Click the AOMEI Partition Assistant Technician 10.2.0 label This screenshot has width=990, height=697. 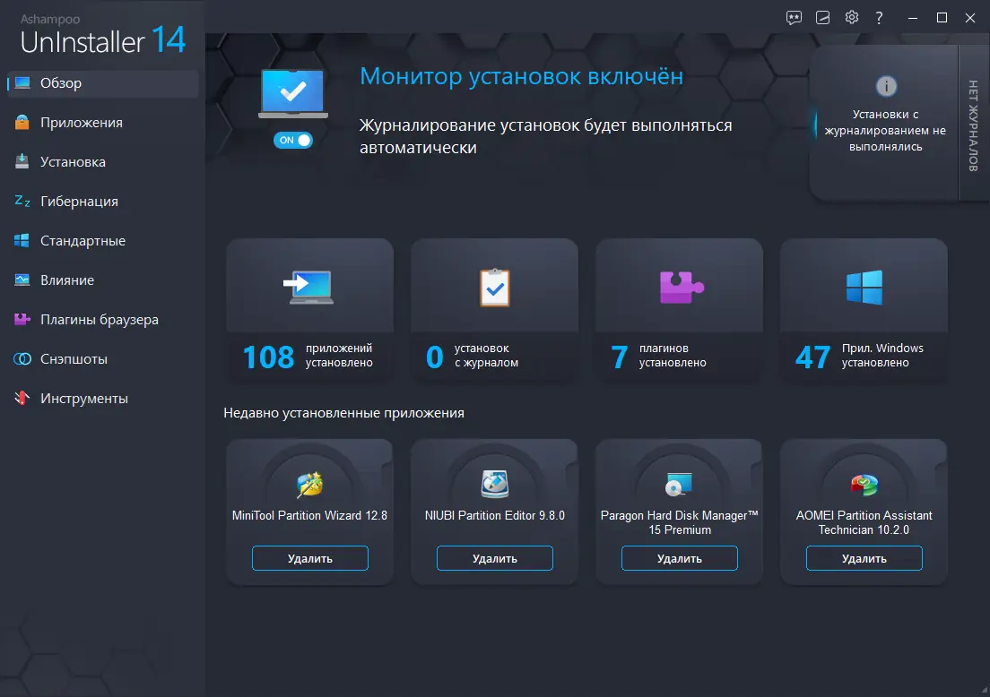(x=864, y=522)
